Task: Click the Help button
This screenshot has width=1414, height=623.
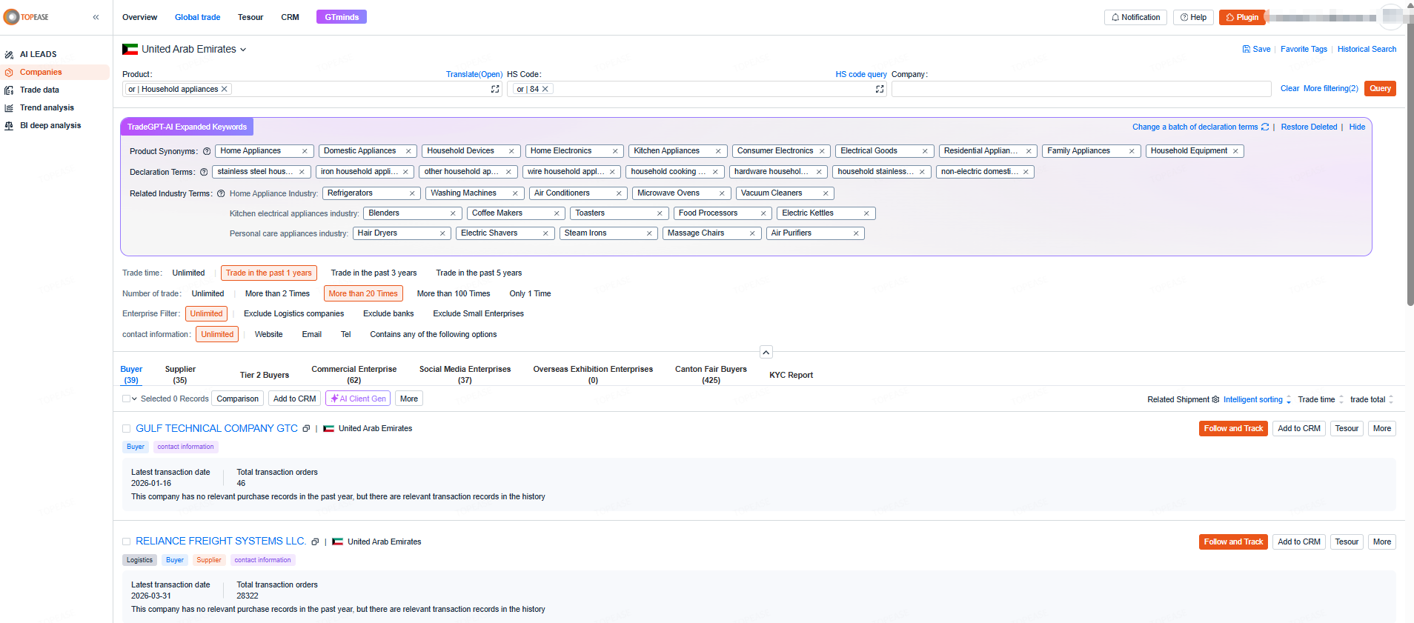Action: pyautogui.click(x=1193, y=17)
